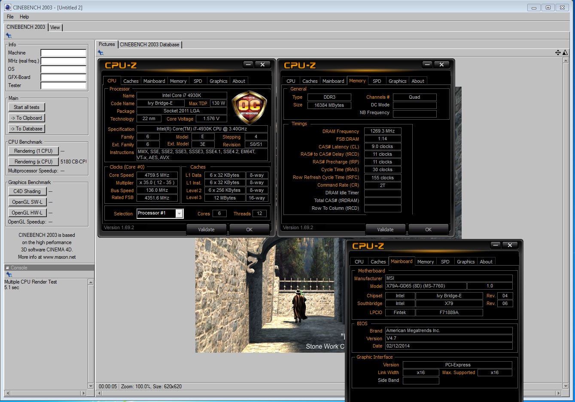Click the X79A-GD65 (8D) model field
The image size is (575, 402).
click(x=426, y=286)
